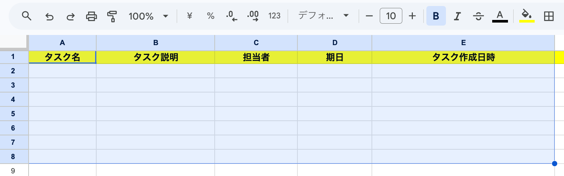Open the 100% zoom dropdown
This screenshot has height=176, width=564.
[149, 16]
